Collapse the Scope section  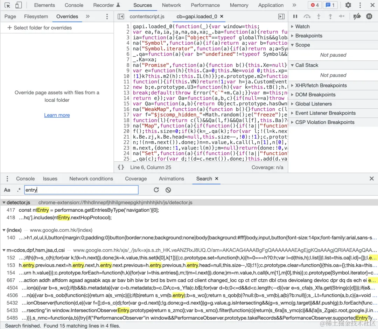click(333, 45)
